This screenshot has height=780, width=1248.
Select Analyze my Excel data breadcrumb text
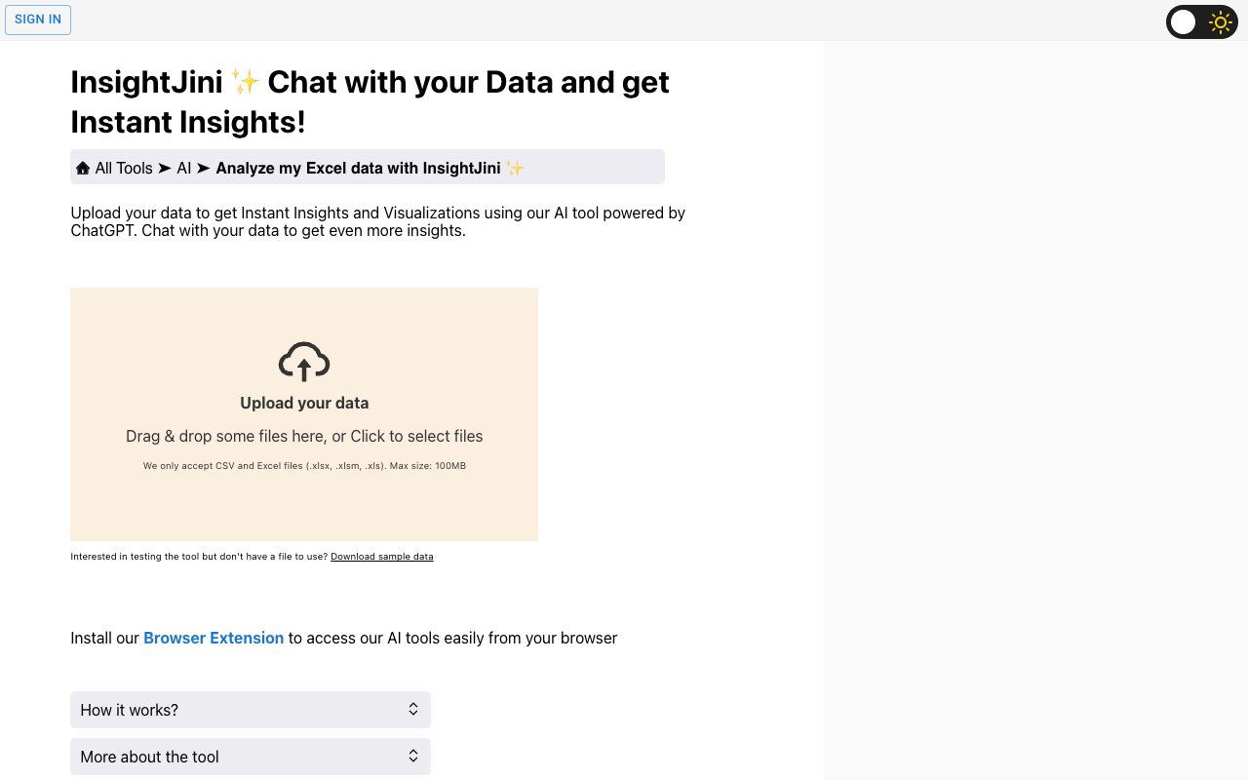pyautogui.click(x=358, y=168)
